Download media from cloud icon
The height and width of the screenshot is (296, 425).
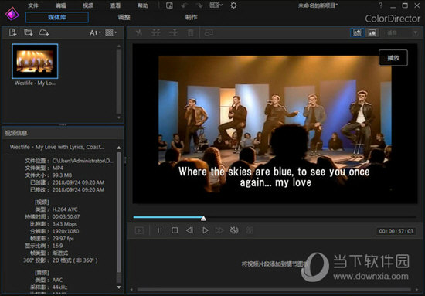[x=43, y=32]
